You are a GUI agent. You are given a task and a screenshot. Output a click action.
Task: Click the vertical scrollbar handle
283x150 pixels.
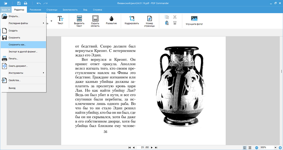(281, 71)
